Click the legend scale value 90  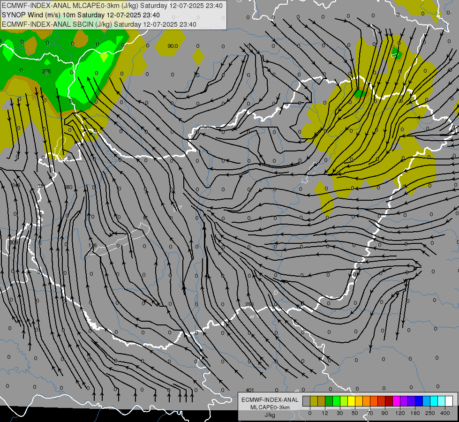click(x=385, y=413)
